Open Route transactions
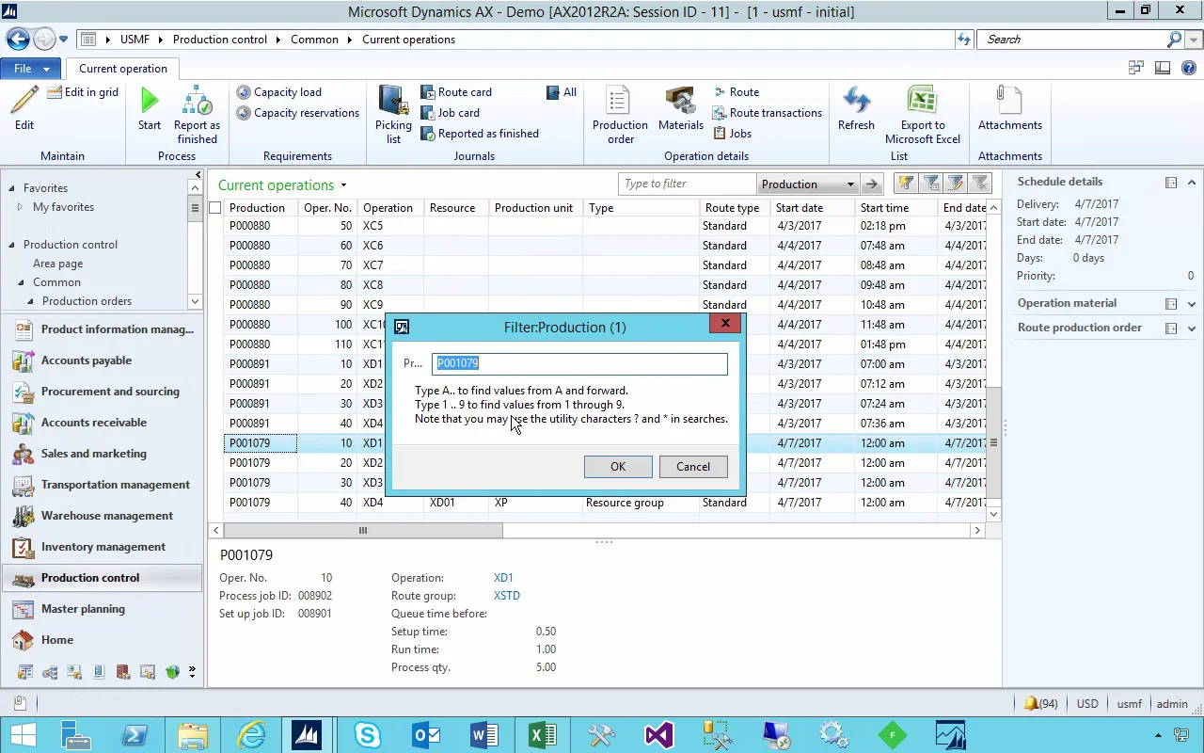Viewport: 1204px width, 753px height. [768, 113]
